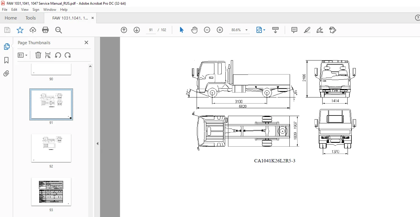
Task: Open the stamp tool icon
Action: pyautogui.click(x=333, y=30)
